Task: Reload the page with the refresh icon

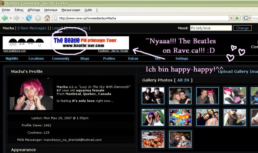Action: click(x=29, y=18)
